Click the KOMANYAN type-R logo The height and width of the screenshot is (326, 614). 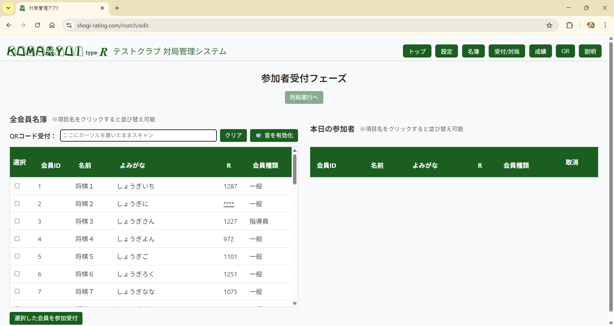point(57,51)
